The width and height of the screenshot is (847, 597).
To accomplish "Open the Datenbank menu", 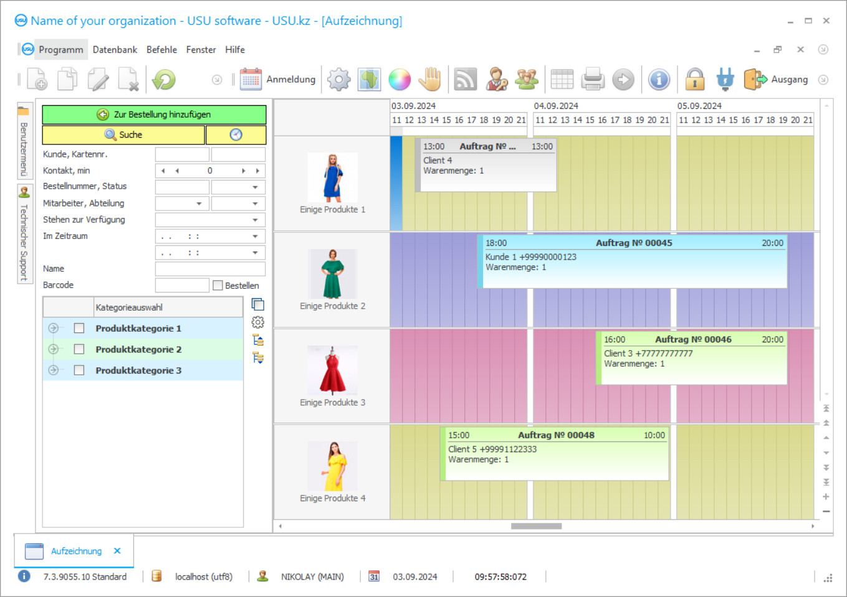I will pyautogui.click(x=115, y=49).
